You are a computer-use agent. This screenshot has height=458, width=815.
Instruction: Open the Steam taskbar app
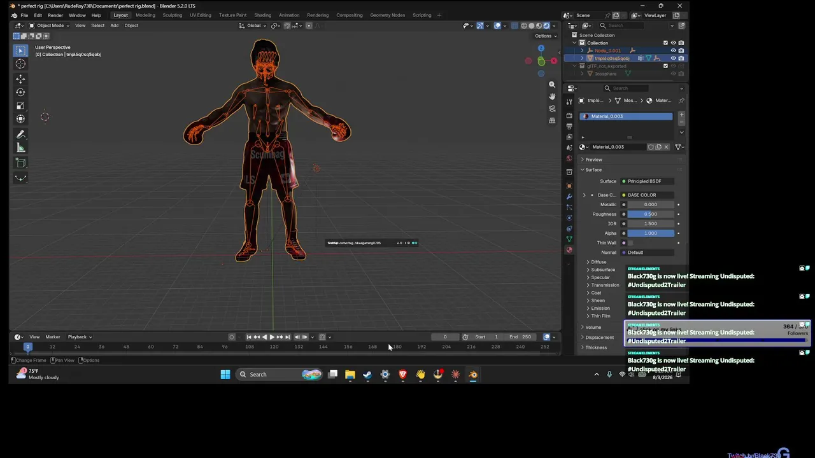(367, 375)
